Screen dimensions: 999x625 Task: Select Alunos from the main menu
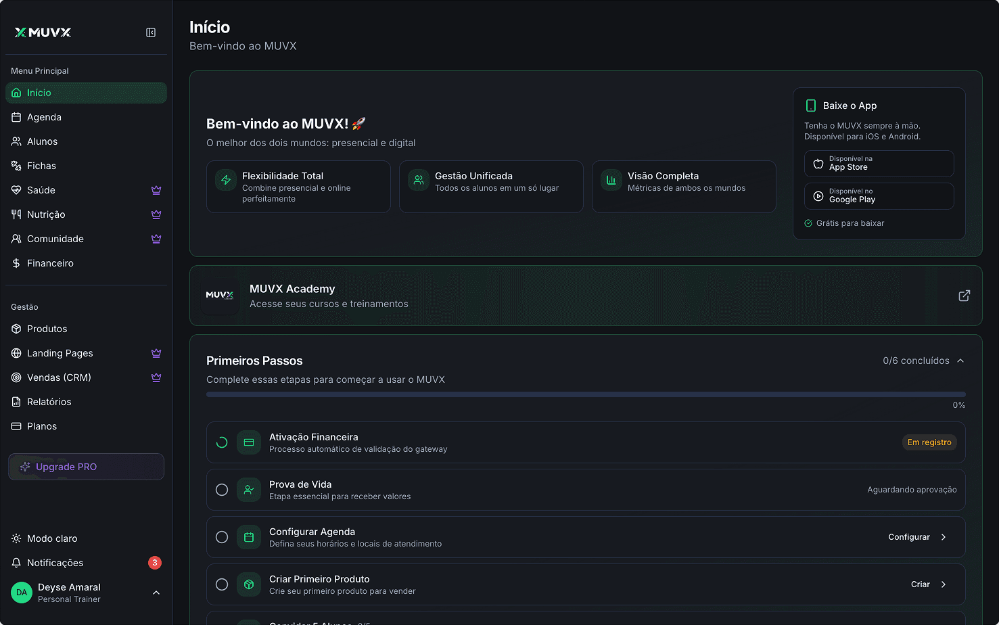pos(44,141)
